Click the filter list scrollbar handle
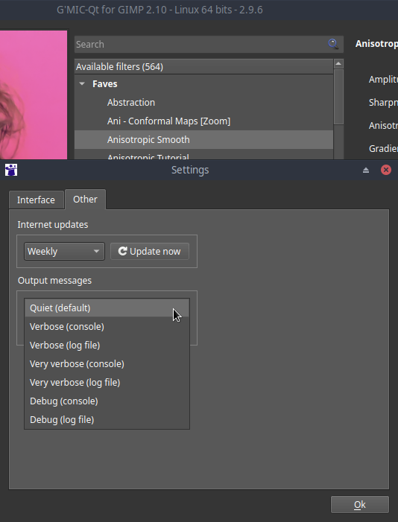398x522 pixels. (x=338, y=97)
